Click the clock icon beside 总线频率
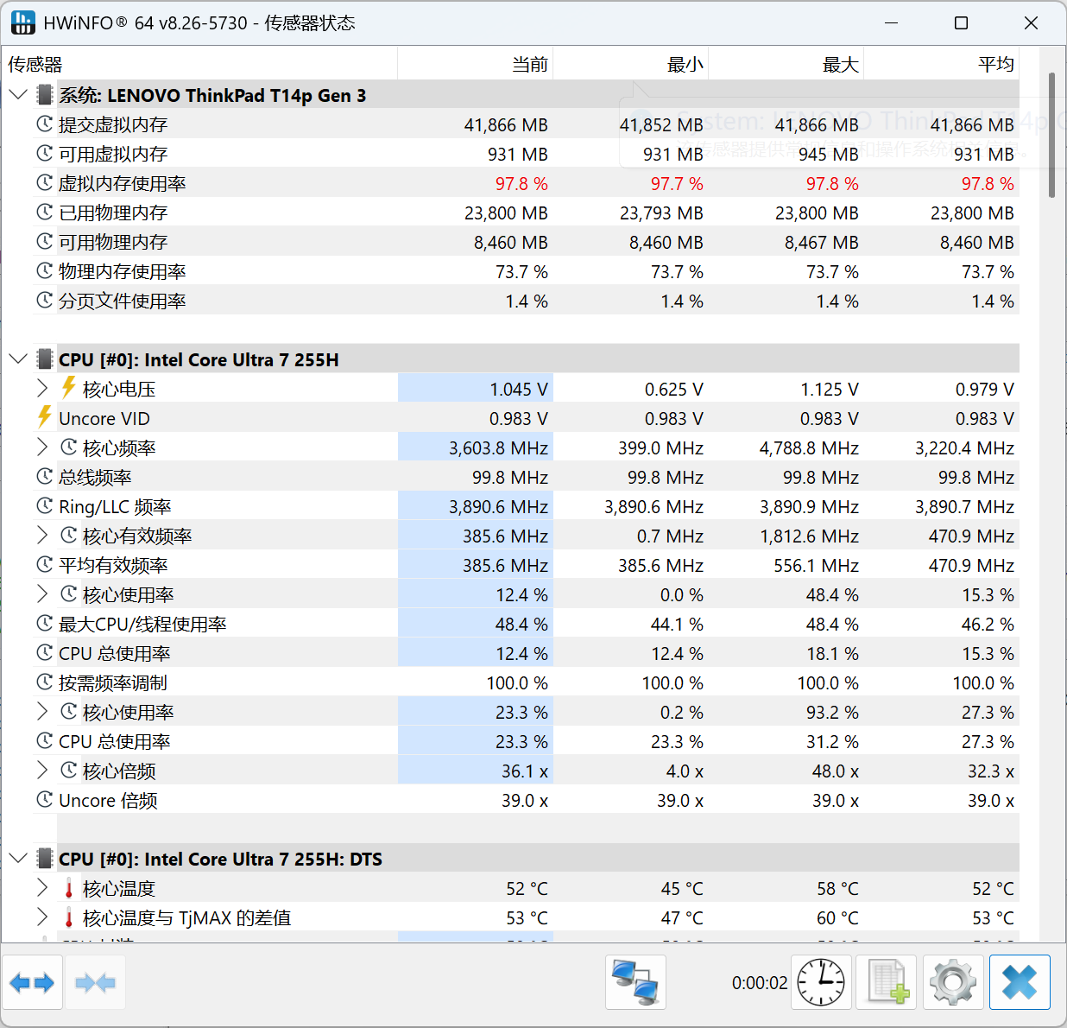The image size is (1067, 1028). click(x=45, y=477)
